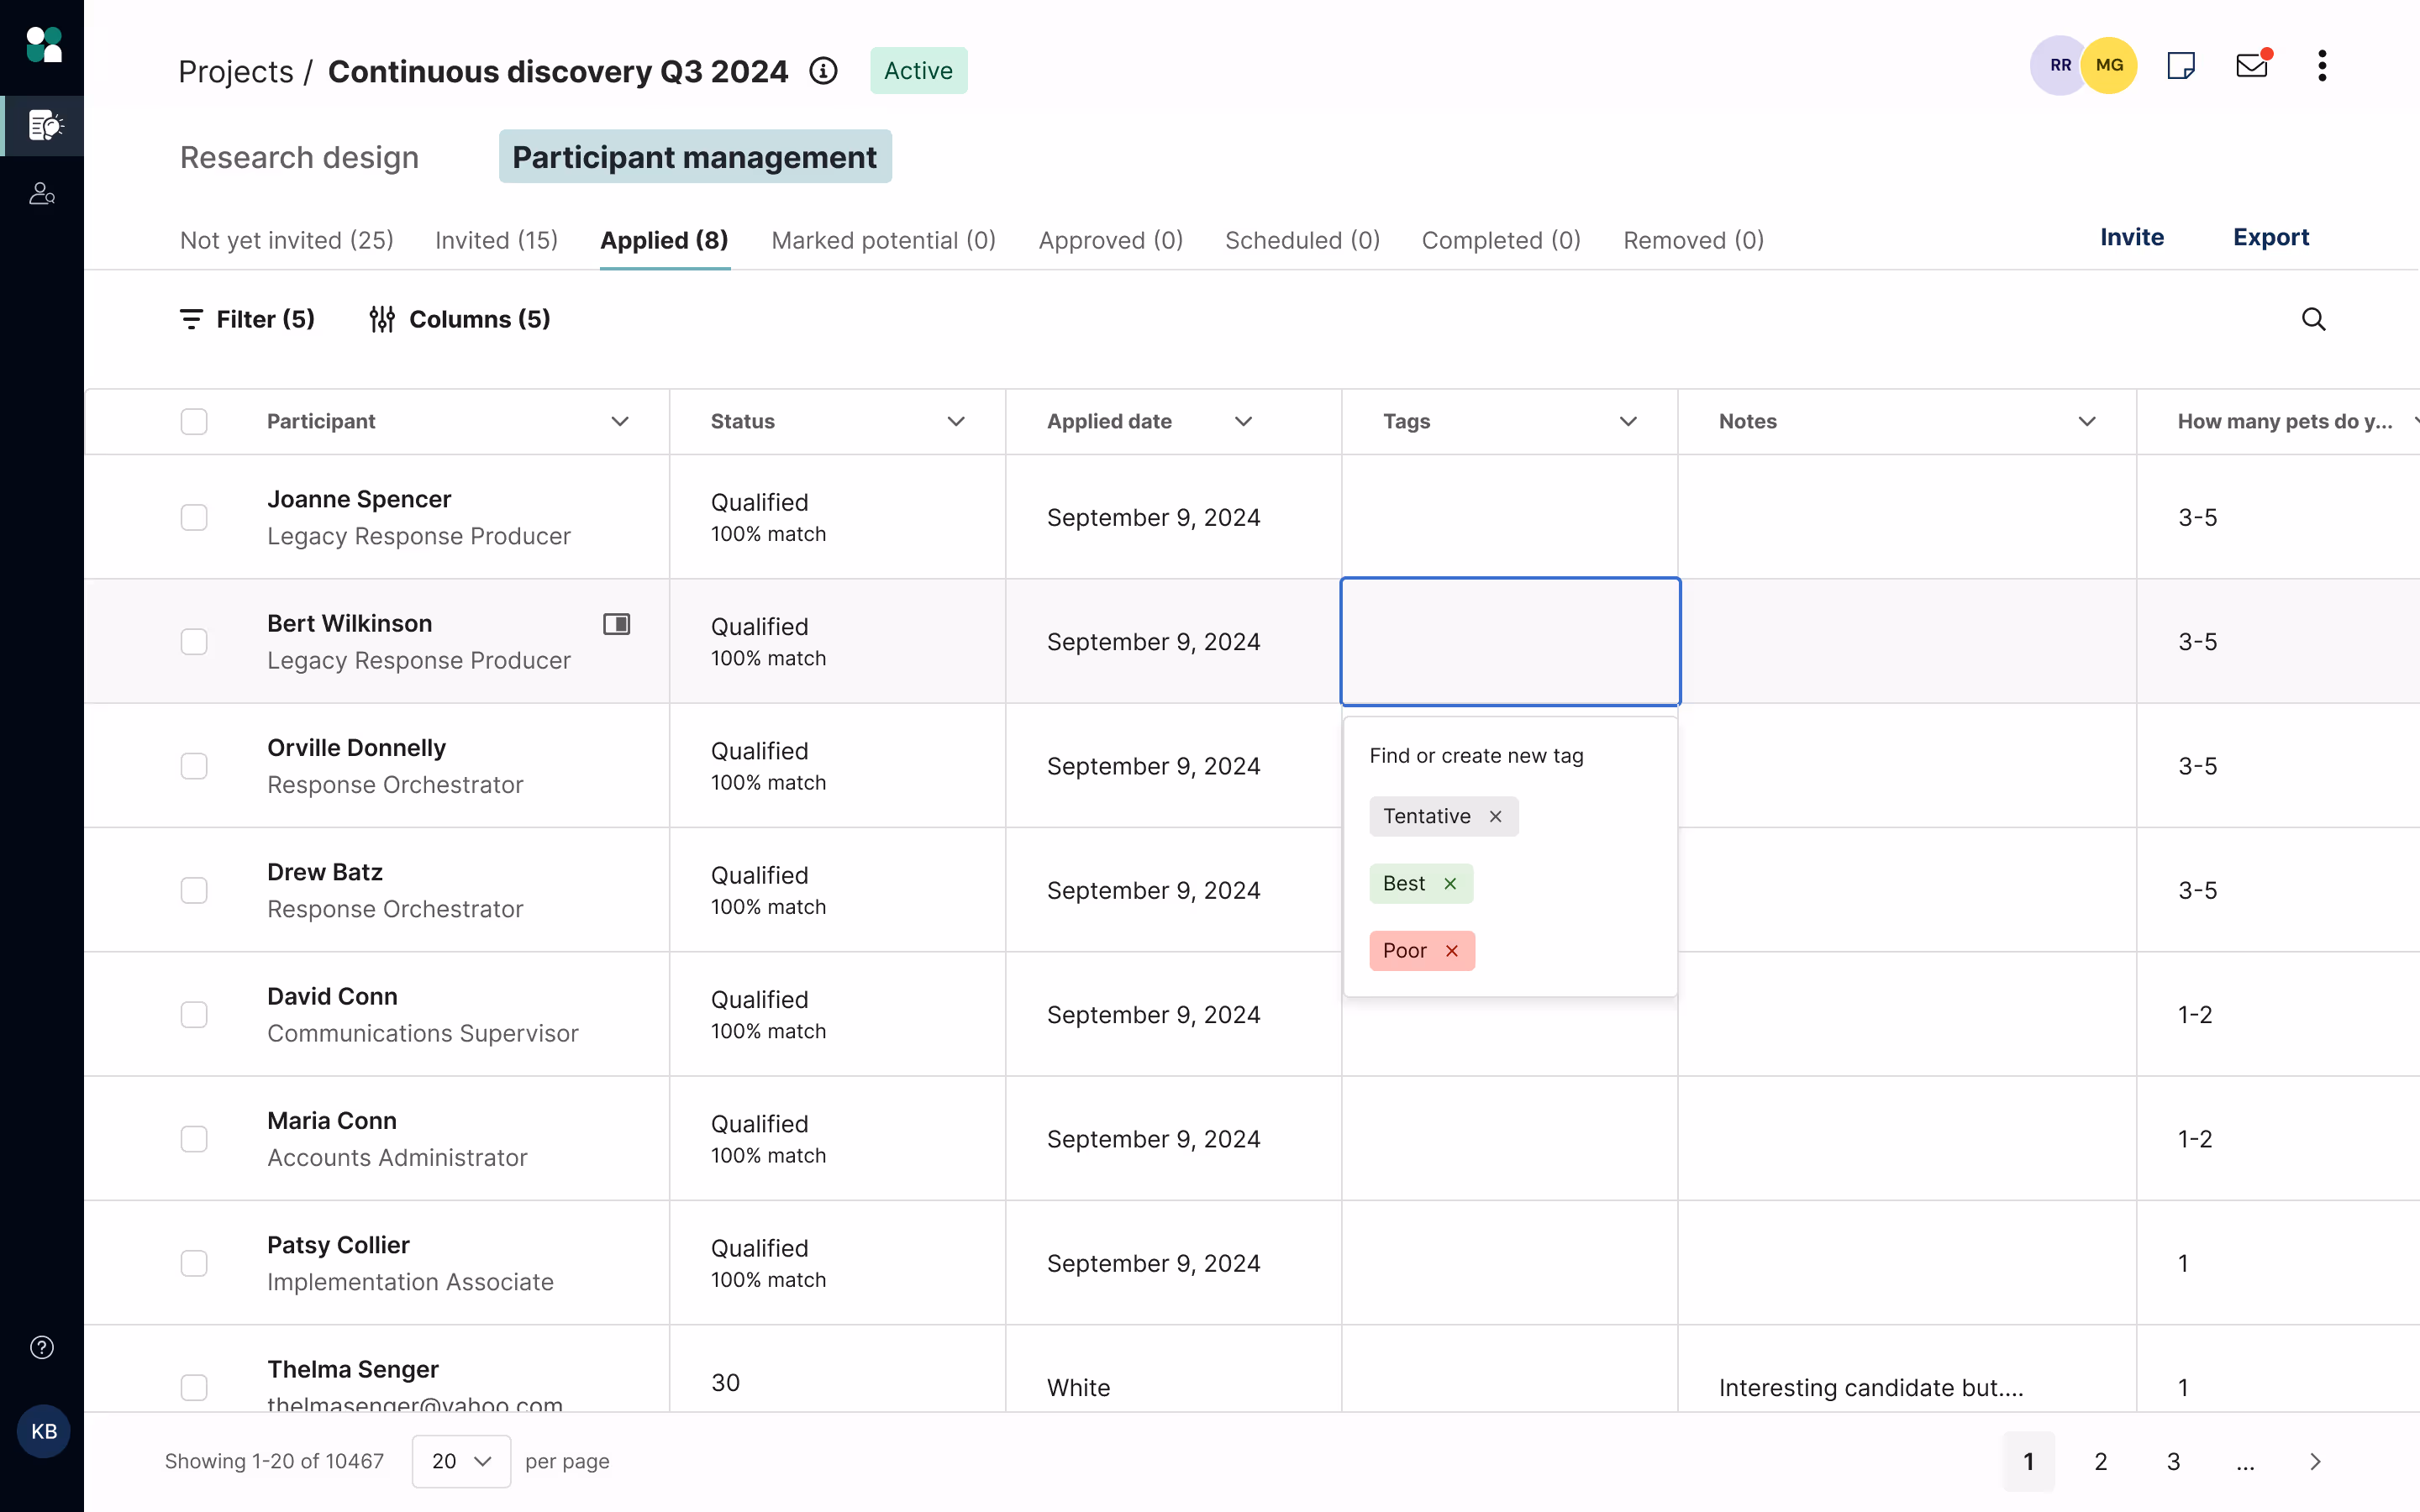The width and height of the screenshot is (2420, 1512).
Task: Open the Research design tab
Action: (x=299, y=157)
